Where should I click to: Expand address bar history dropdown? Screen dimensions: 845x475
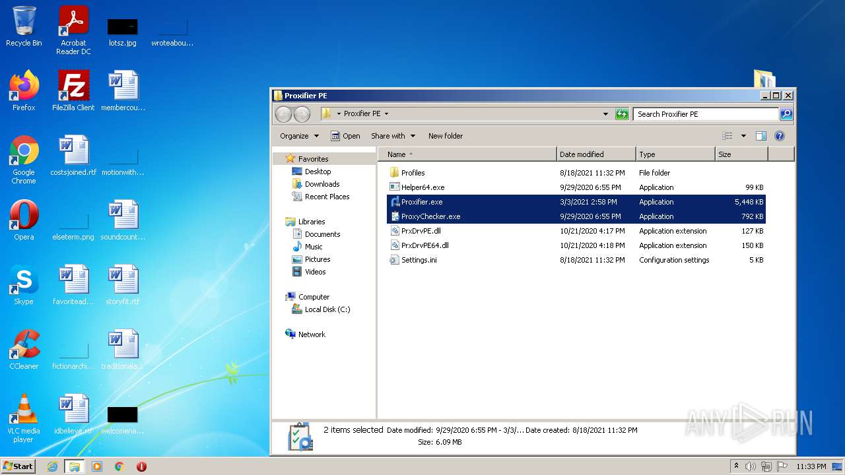tap(605, 114)
